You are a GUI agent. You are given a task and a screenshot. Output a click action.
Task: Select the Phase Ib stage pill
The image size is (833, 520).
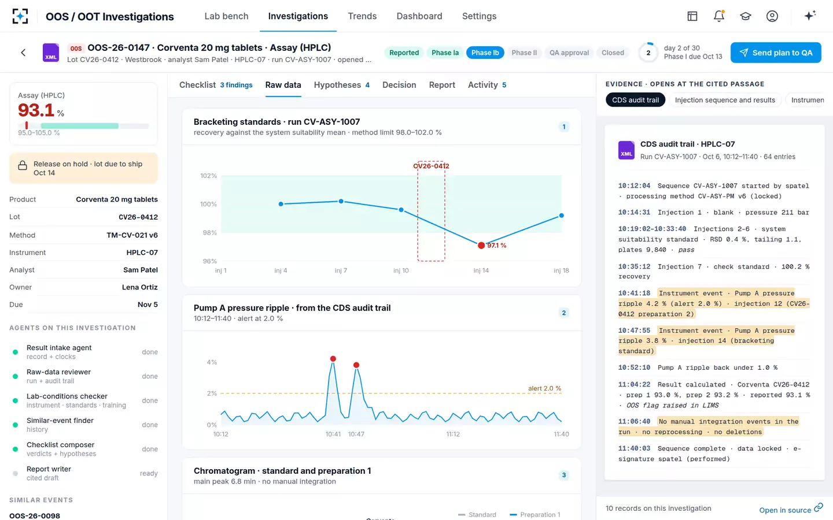485,53
